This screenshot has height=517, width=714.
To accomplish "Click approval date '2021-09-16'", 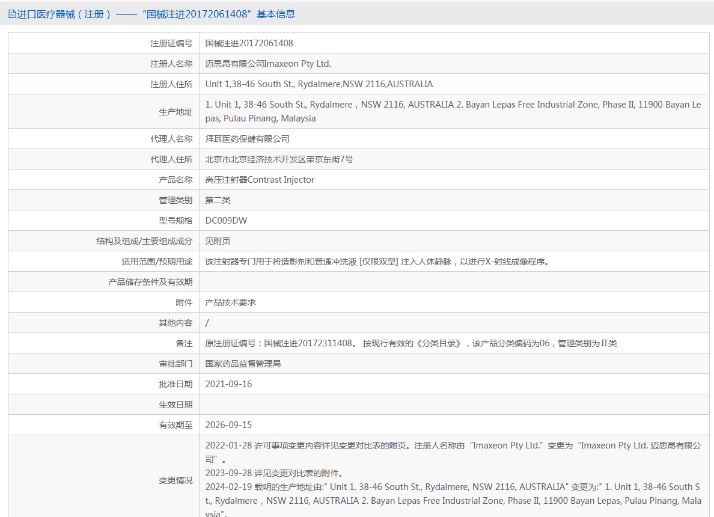I will [228, 385].
